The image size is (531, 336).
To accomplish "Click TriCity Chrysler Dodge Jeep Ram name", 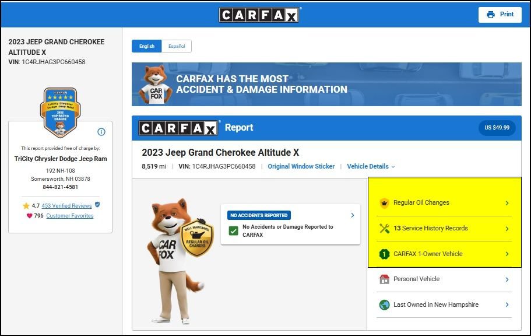I will [60, 159].
